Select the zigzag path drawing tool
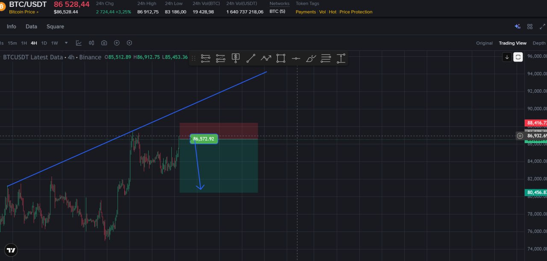 pos(266,59)
